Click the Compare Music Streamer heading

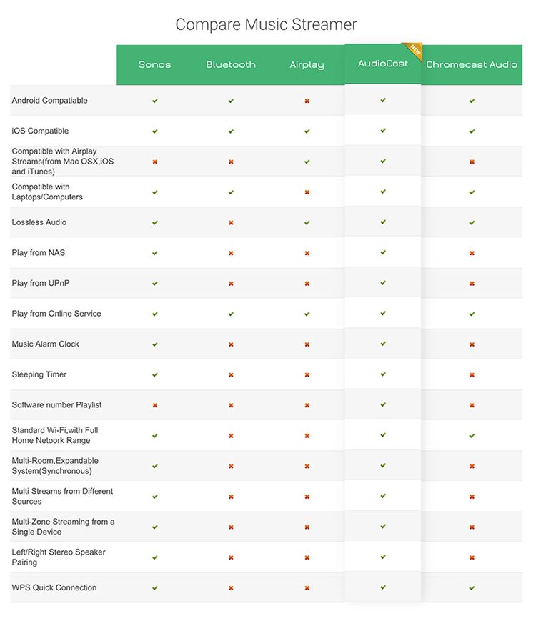(267, 24)
